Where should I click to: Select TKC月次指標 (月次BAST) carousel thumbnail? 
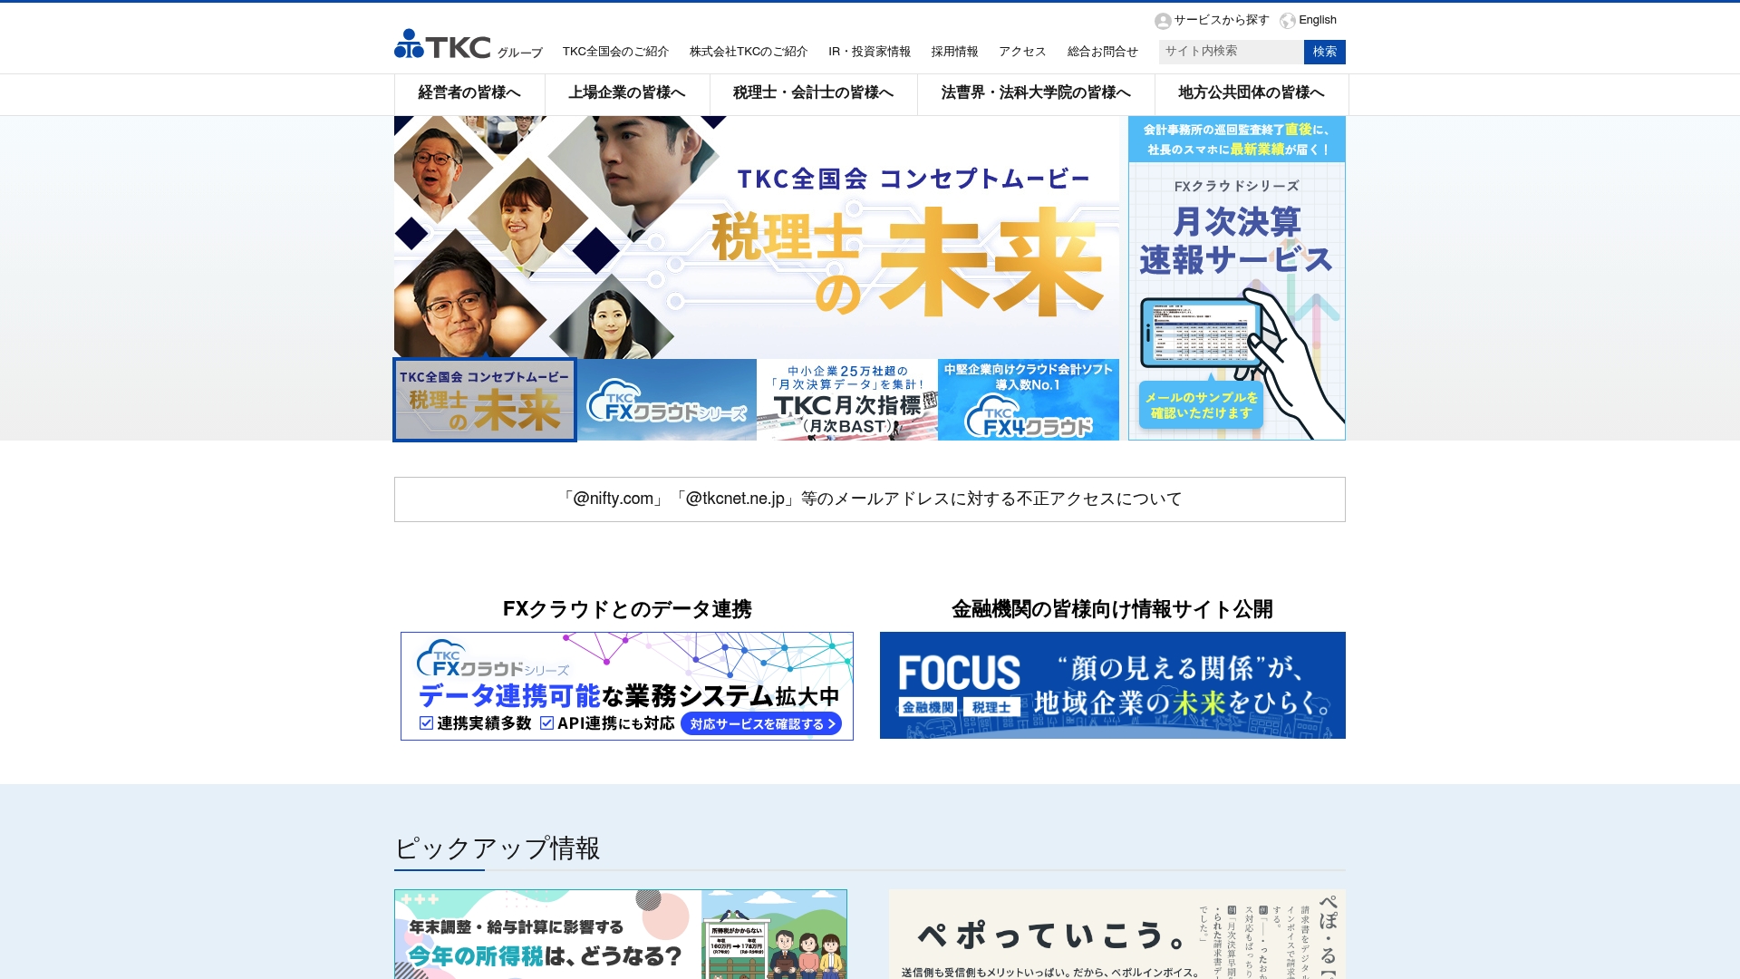pyautogui.click(x=847, y=400)
